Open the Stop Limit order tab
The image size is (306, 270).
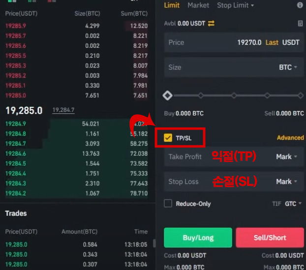tap(235, 5)
